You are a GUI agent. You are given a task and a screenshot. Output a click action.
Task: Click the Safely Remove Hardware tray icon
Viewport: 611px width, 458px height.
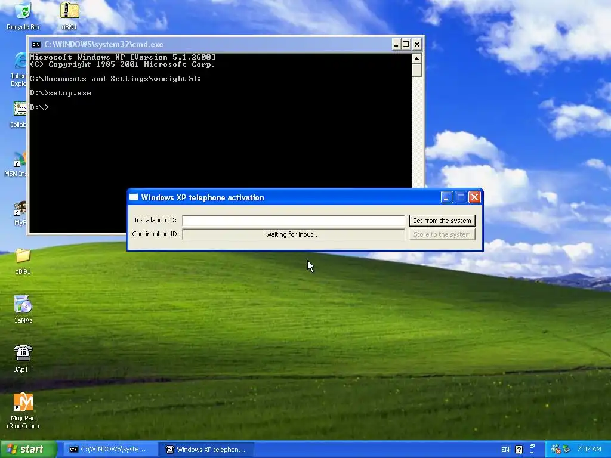pos(566,449)
